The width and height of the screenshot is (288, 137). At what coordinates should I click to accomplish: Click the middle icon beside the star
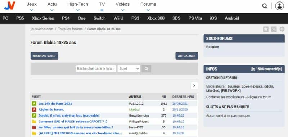point(274,29)
